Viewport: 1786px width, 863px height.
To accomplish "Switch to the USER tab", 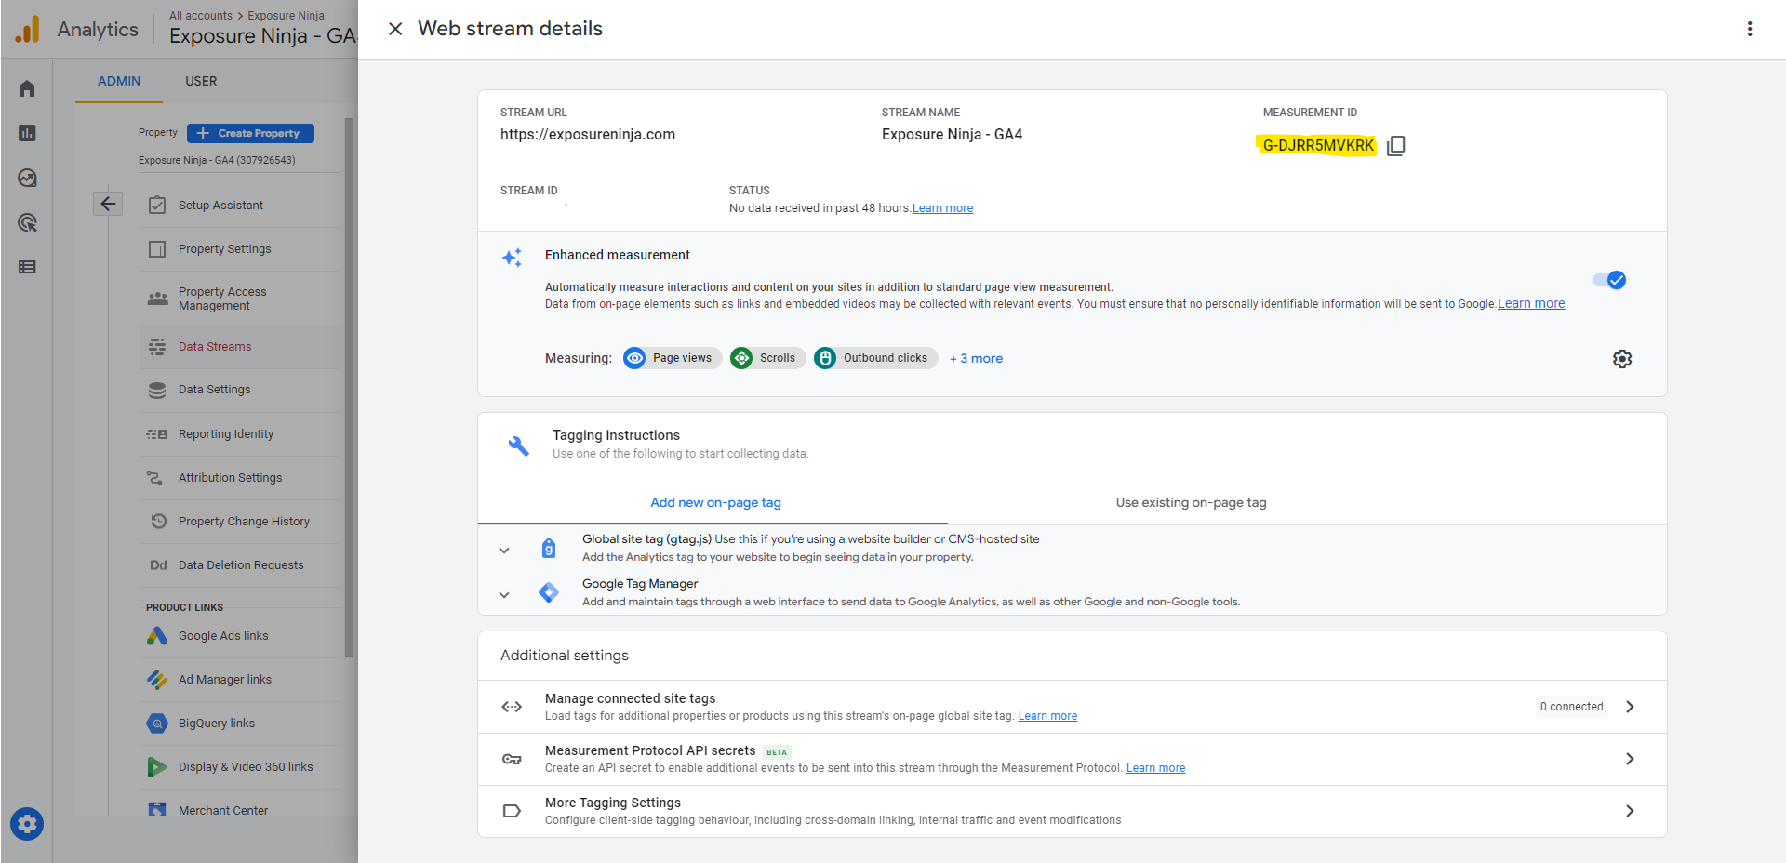I will pyautogui.click(x=200, y=81).
